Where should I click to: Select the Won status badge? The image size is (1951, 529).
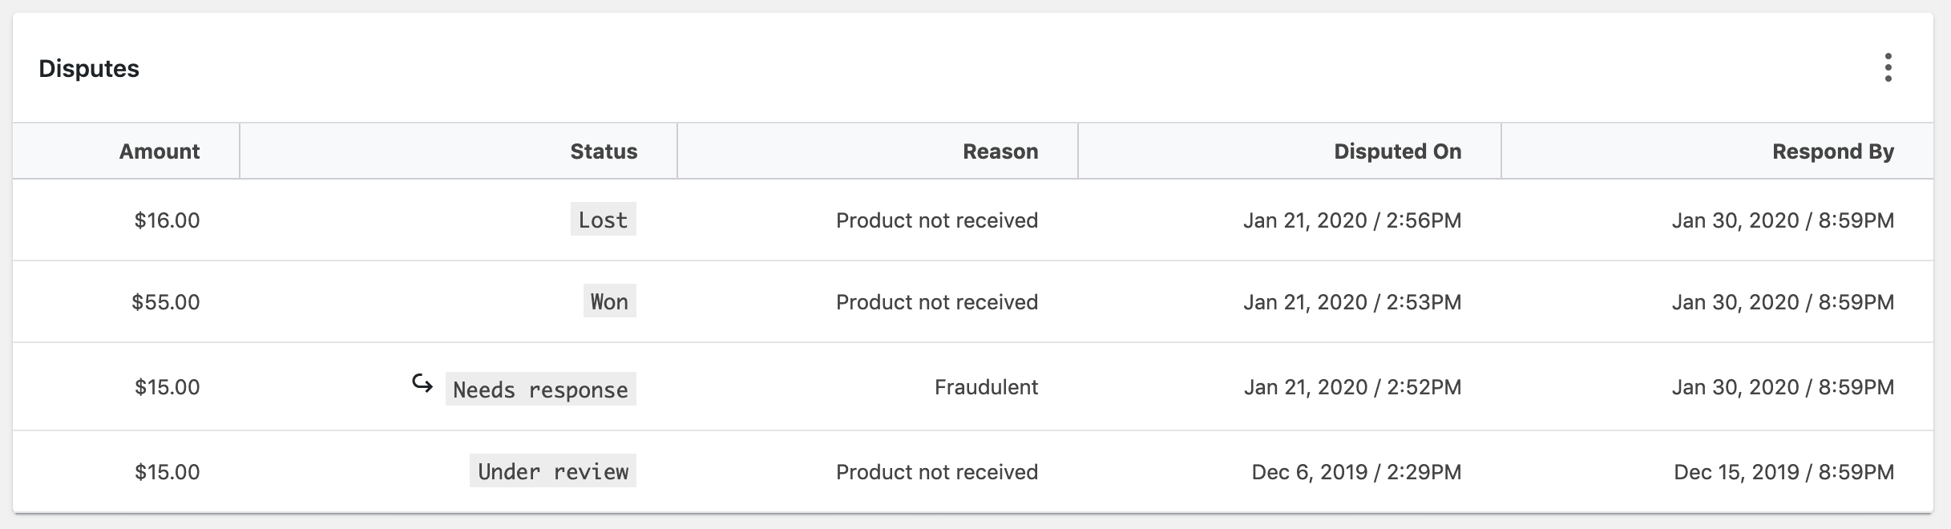point(609,301)
